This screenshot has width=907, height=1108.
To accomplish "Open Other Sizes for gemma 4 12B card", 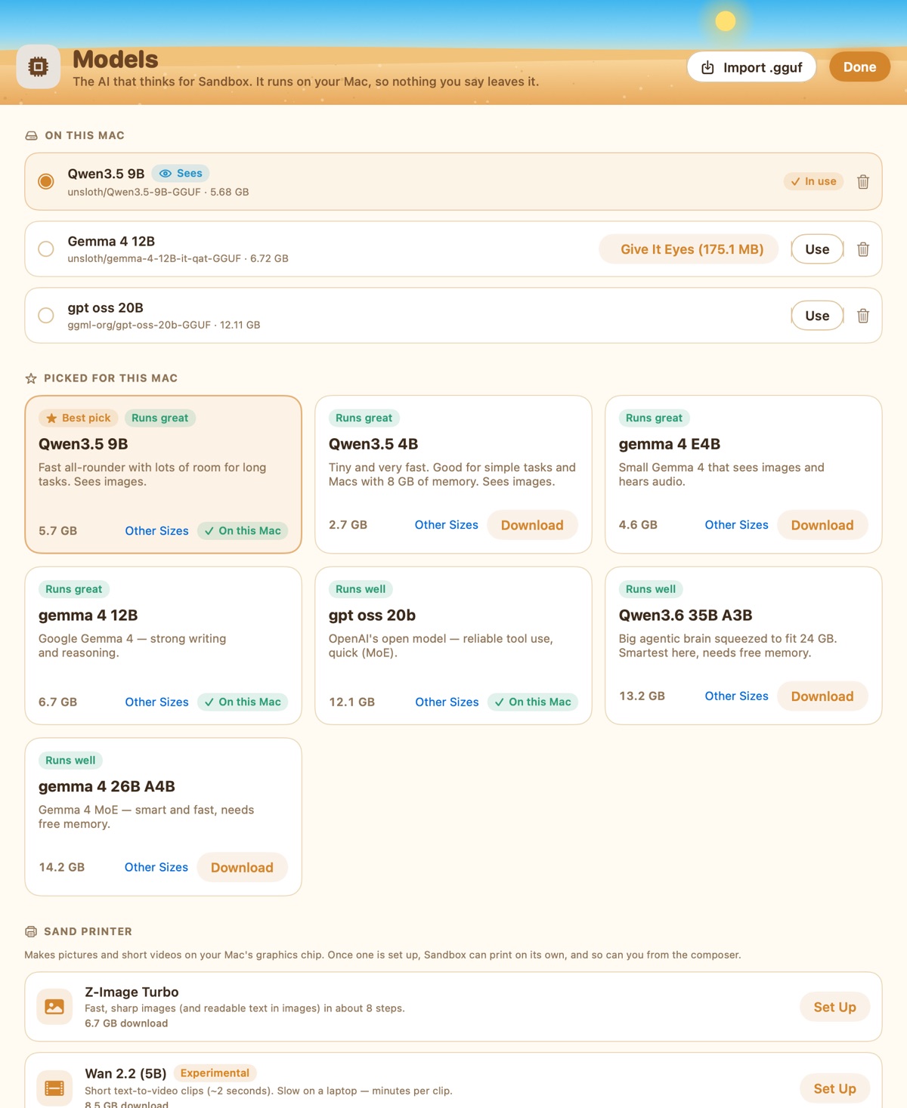I will pos(156,702).
